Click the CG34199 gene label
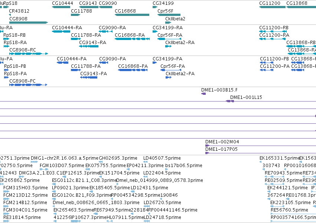 click(x=163, y=3)
